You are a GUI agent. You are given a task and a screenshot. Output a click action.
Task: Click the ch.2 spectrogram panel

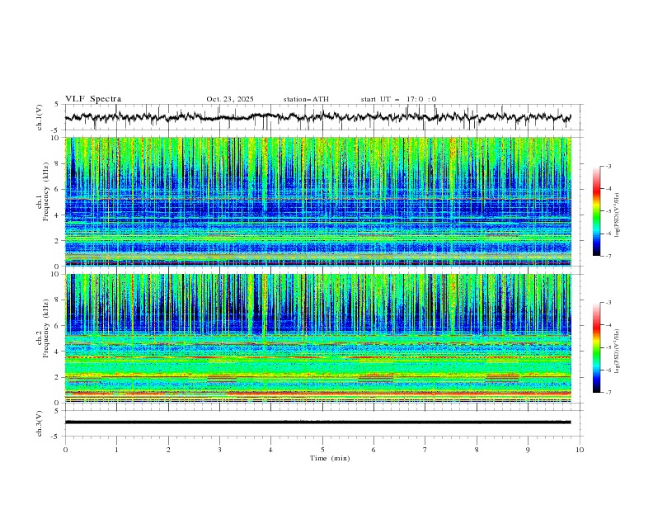point(318,338)
